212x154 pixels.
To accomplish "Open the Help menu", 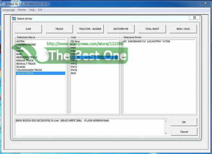I will pos(32,10).
